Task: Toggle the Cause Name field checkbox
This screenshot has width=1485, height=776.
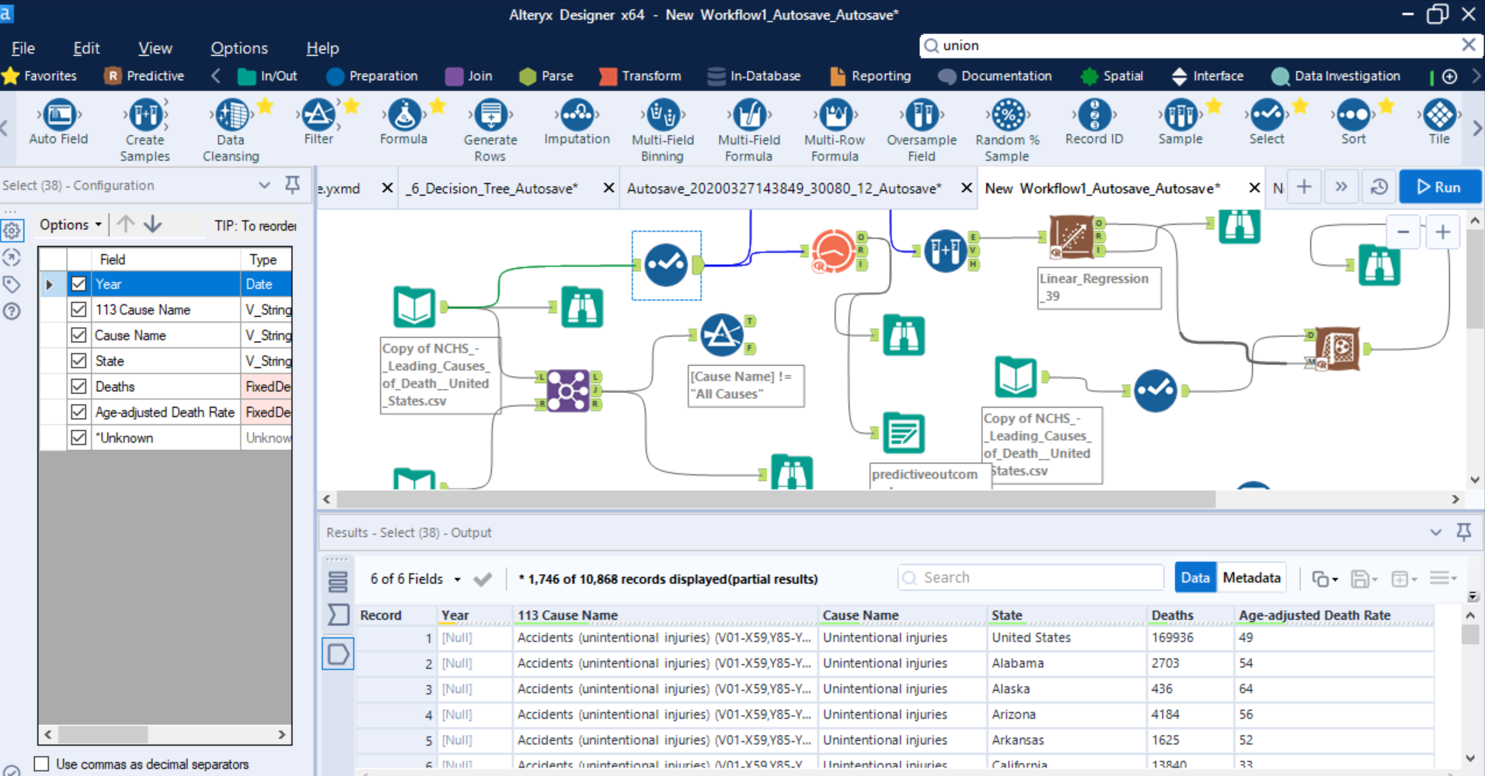Action: 78,336
